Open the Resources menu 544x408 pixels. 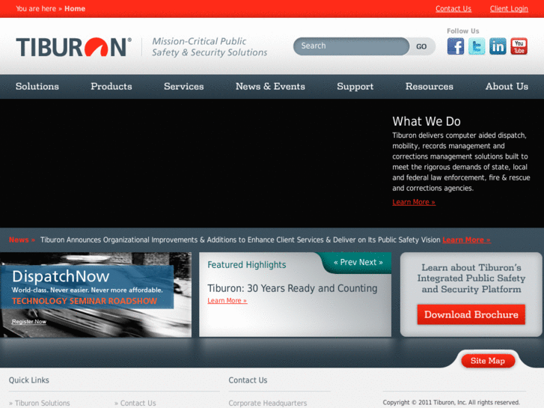point(430,86)
